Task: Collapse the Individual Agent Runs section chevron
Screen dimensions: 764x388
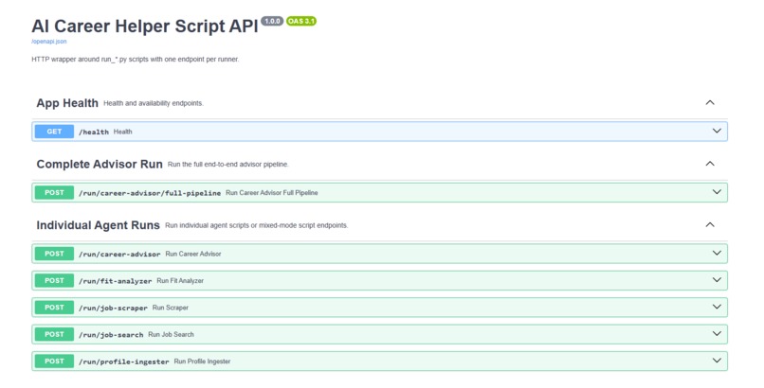Action: [x=710, y=224]
